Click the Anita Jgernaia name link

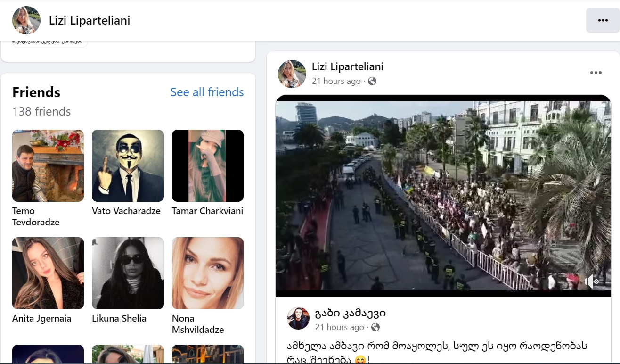point(42,318)
